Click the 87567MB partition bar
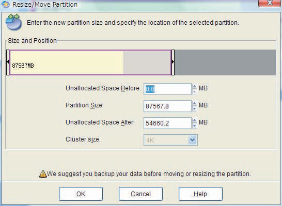Image resolution: width=282 pixels, height=206 pixels. coord(90,62)
